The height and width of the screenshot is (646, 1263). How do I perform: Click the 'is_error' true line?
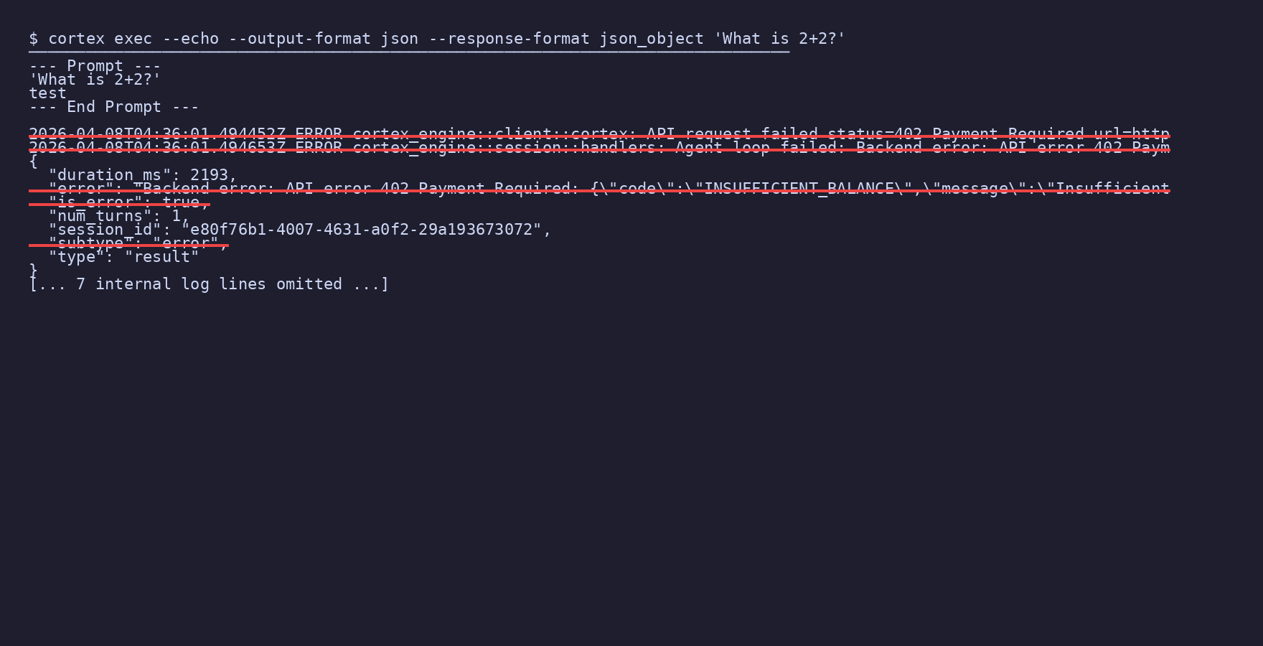click(x=128, y=202)
